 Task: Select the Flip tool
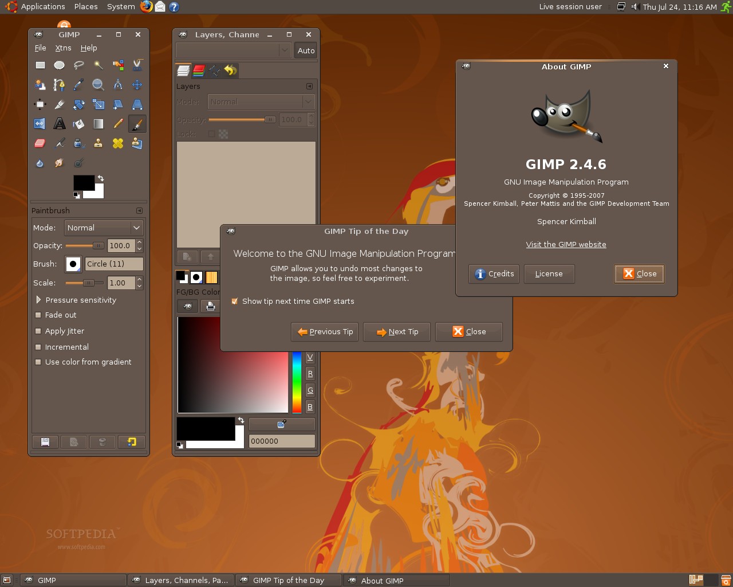40,124
